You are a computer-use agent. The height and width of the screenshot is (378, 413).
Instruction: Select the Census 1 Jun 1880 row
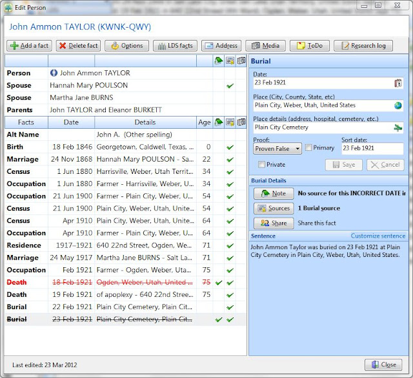click(125, 172)
